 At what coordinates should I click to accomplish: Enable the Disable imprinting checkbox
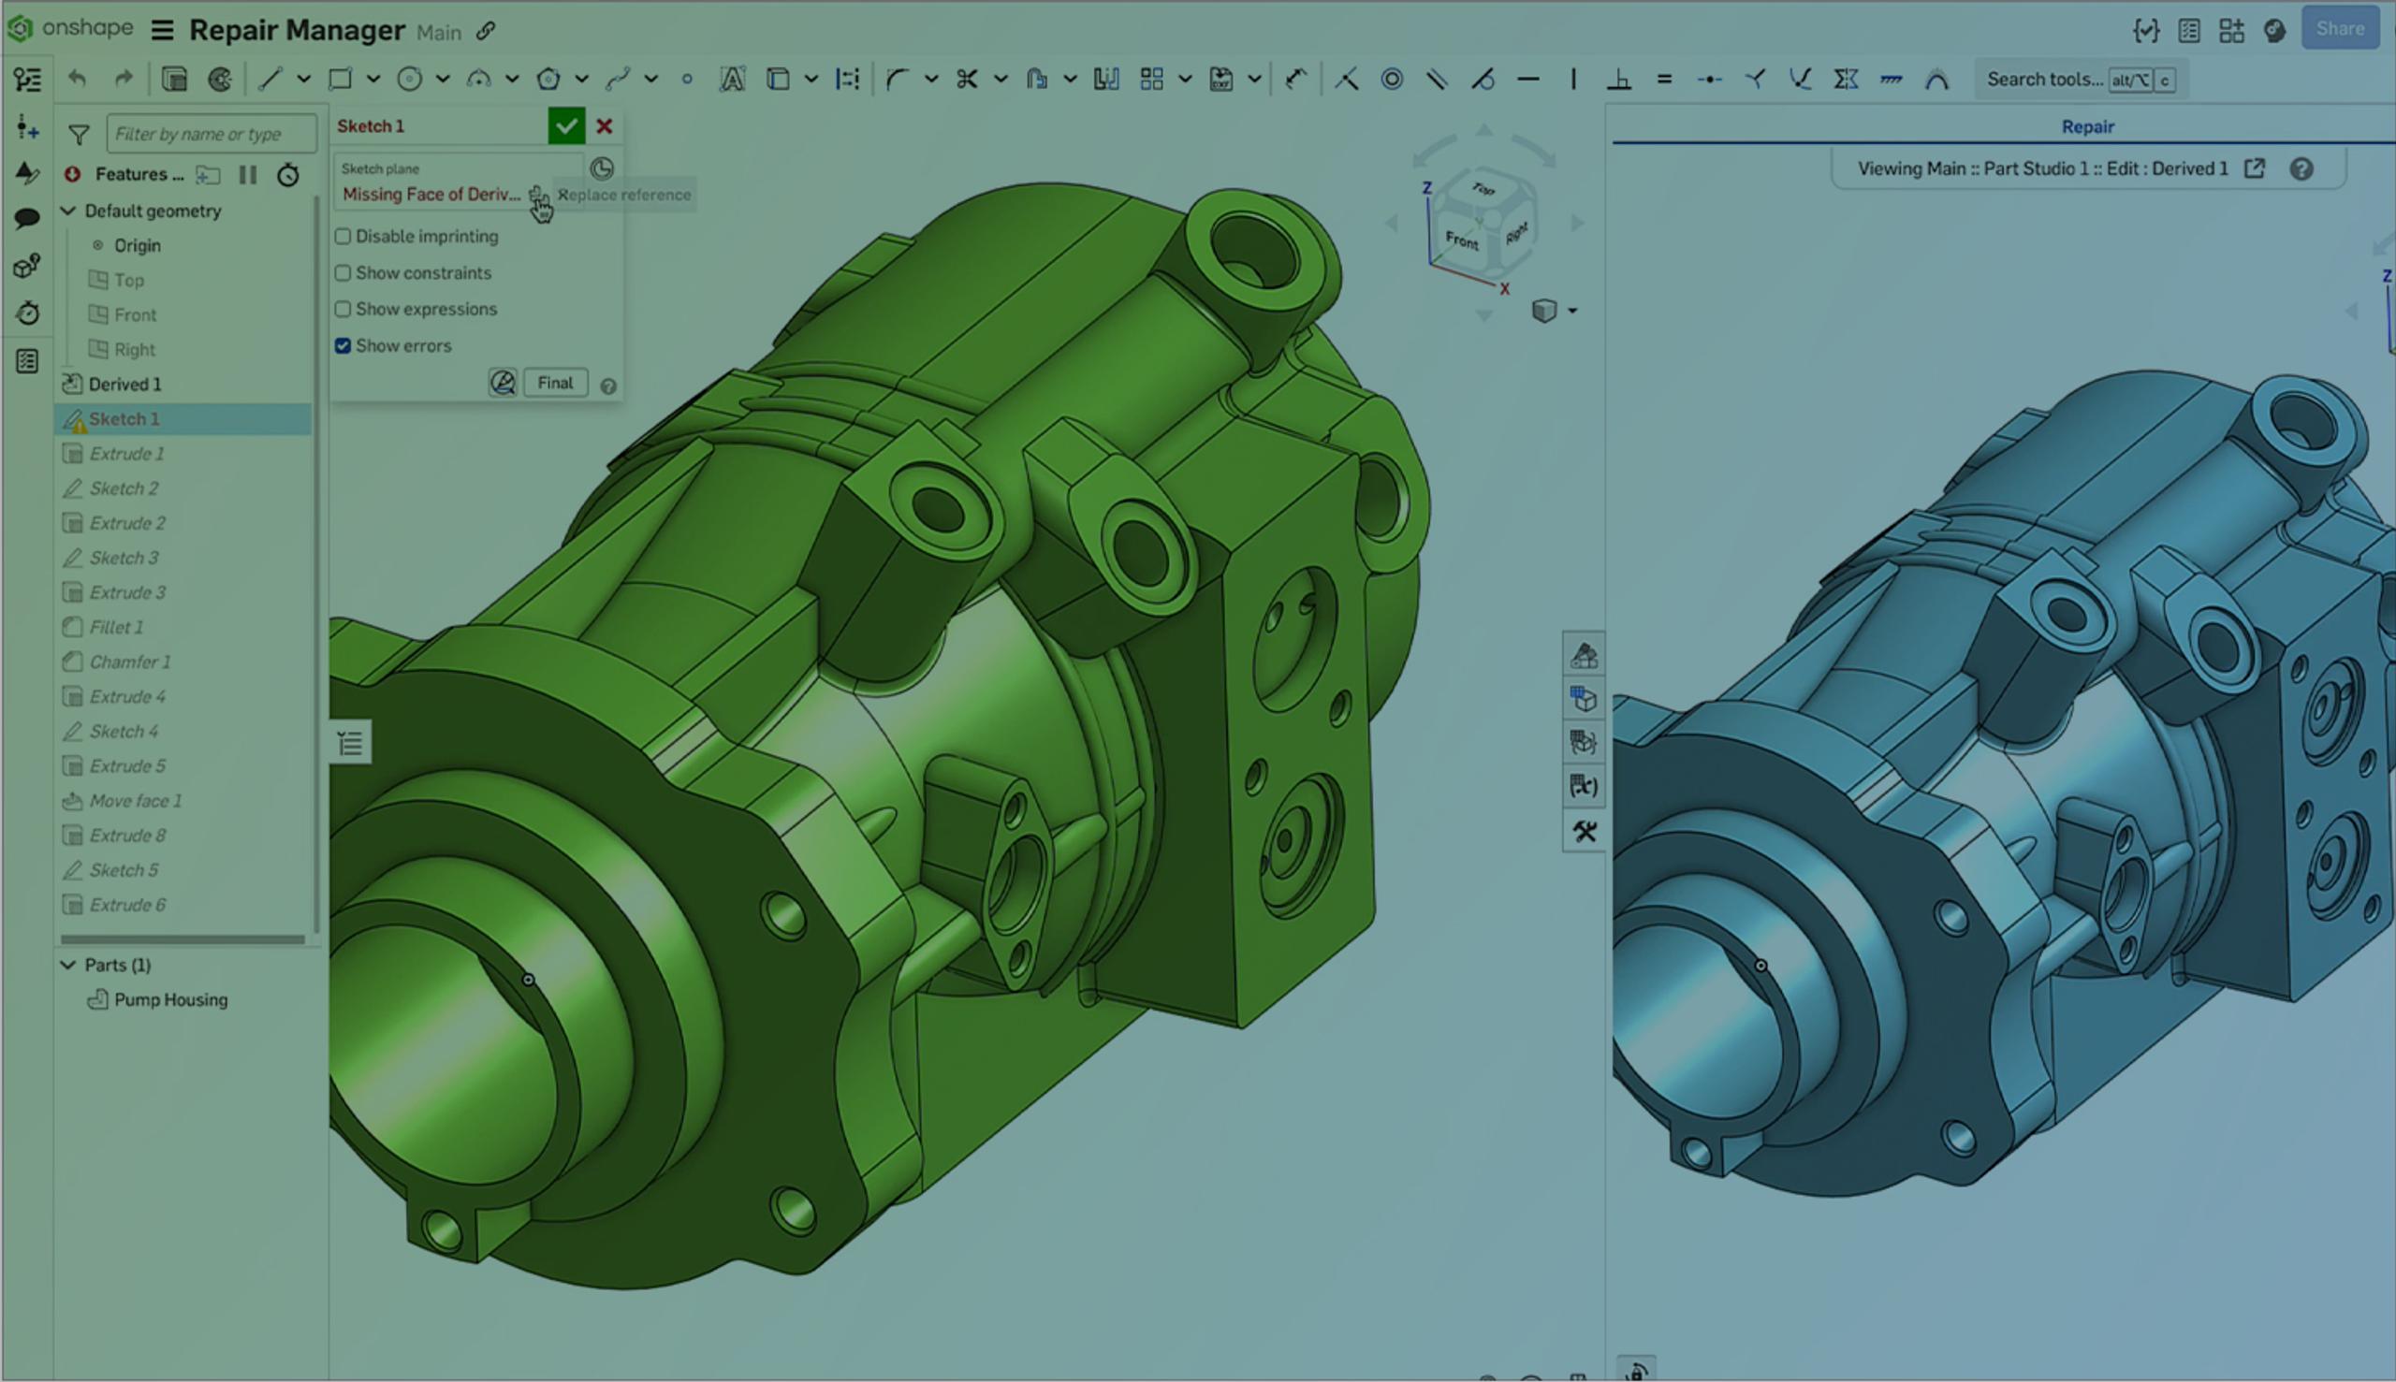[343, 236]
